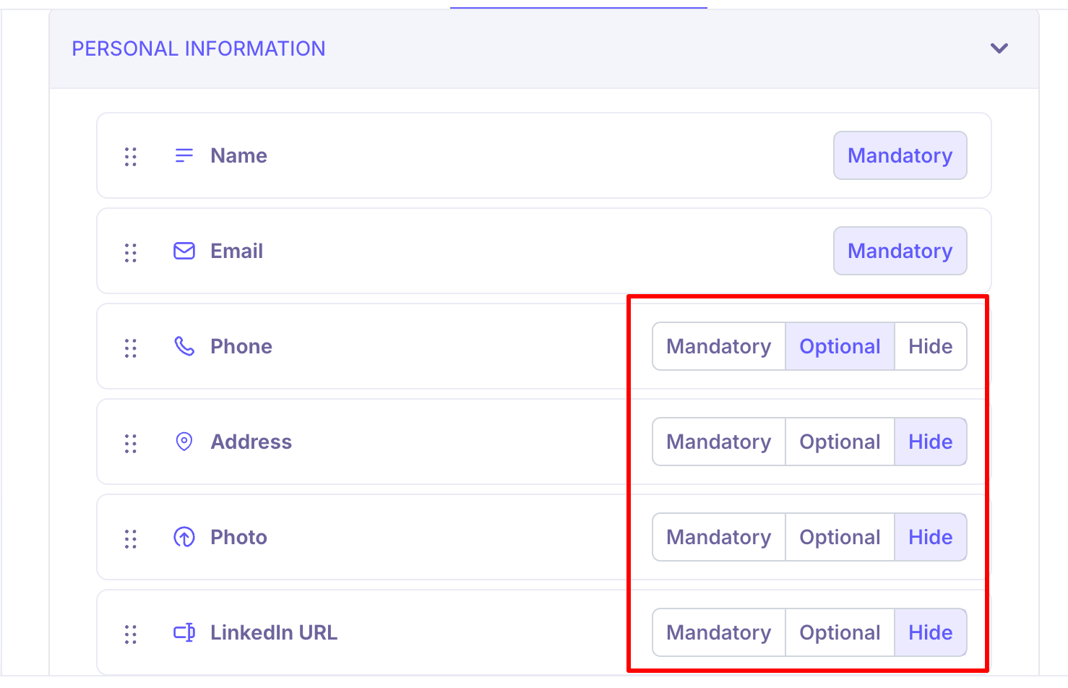Click the Address location pin icon
1068x688 pixels.
coord(184,442)
